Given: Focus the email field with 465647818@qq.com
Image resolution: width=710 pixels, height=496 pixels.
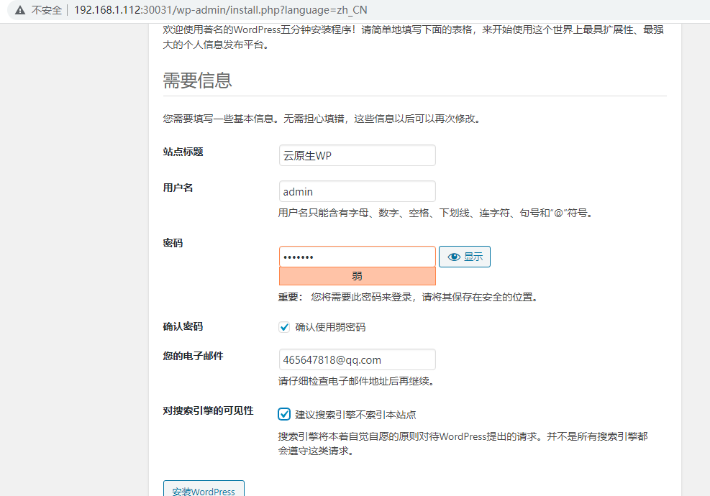Looking at the screenshot, I should click(358, 359).
